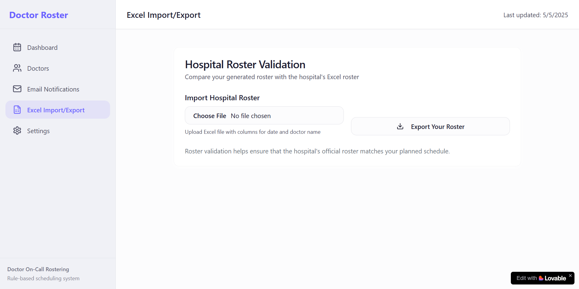Click the Lovable heart logo icon
This screenshot has height=289, width=579.
(541, 278)
